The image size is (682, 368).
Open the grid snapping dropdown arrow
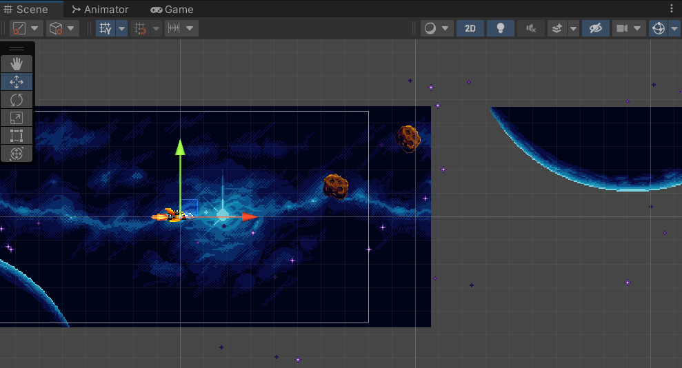point(156,29)
